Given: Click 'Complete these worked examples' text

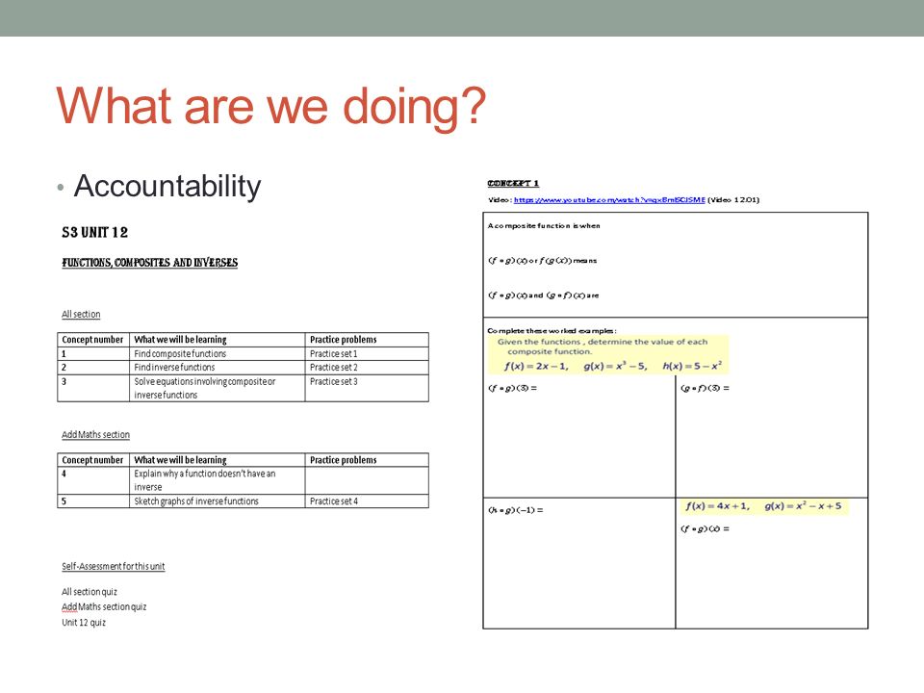Looking at the screenshot, I should [552, 330].
